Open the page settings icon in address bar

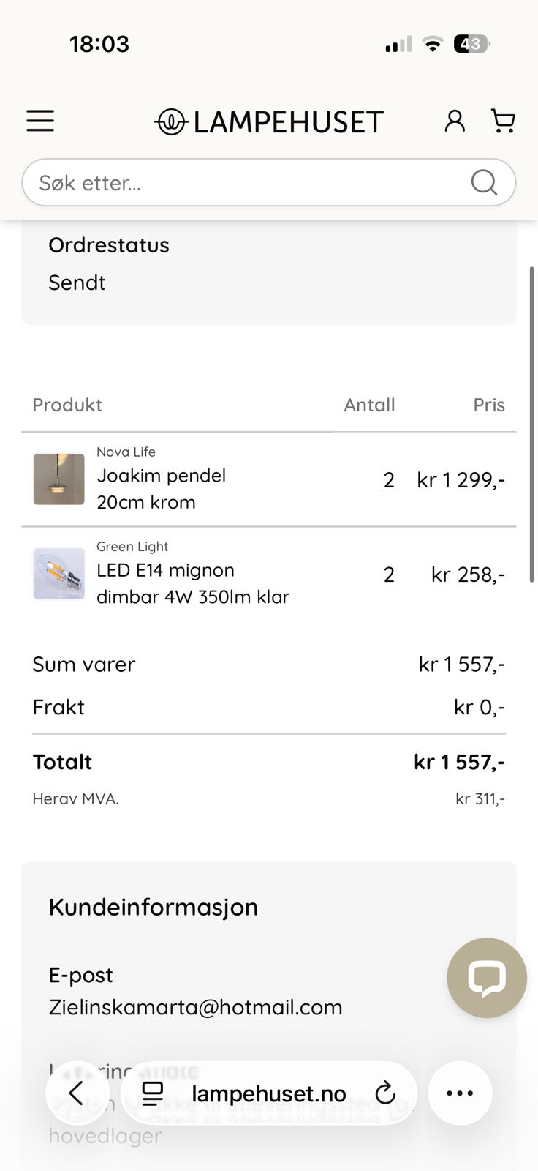coord(153,1093)
